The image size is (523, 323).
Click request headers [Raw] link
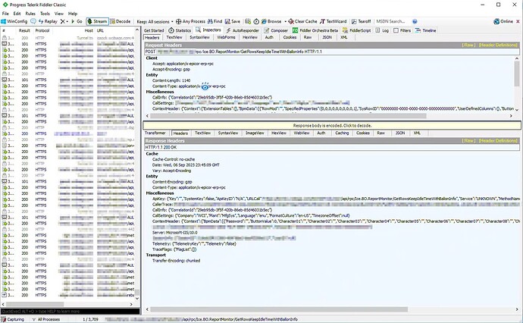tap(468, 45)
